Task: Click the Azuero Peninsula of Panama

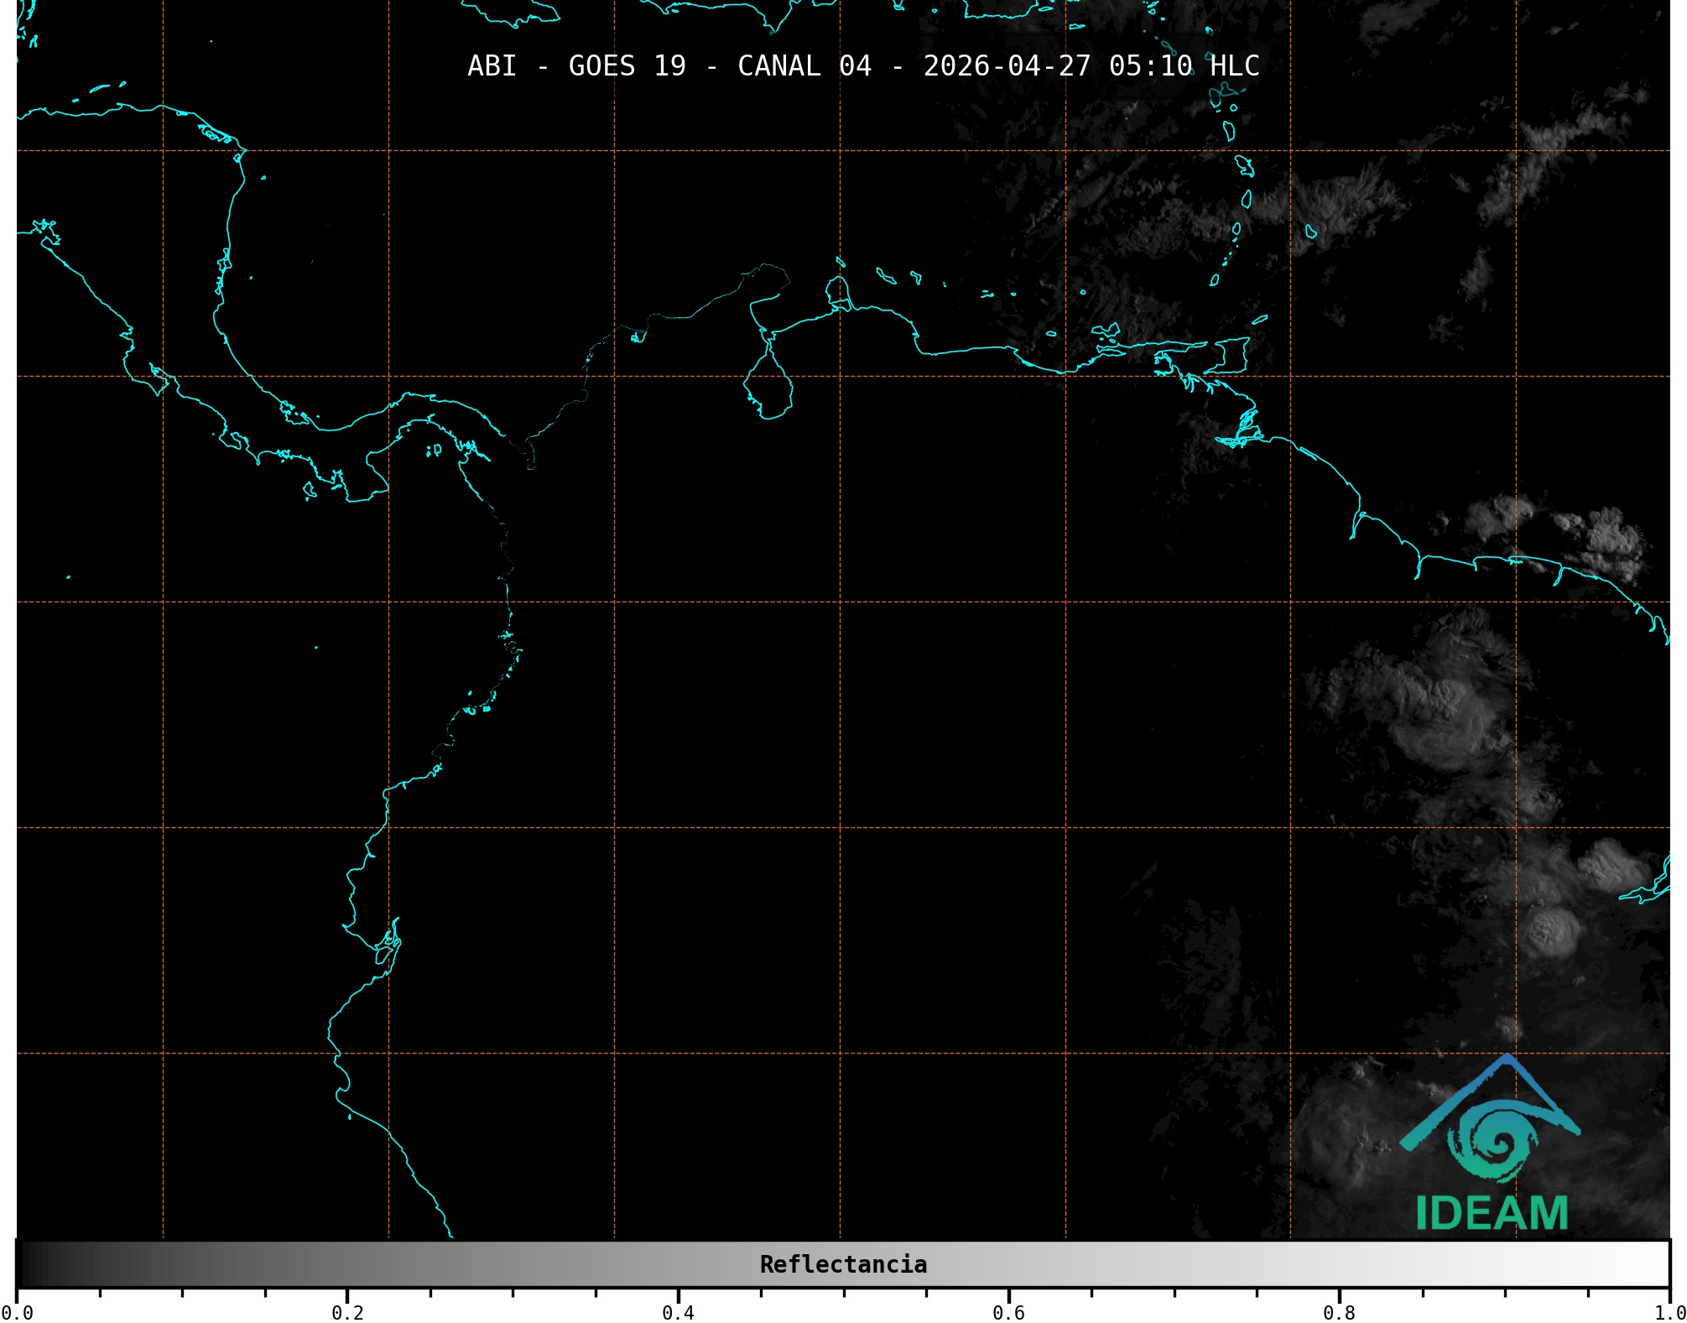Action: pos(367,484)
